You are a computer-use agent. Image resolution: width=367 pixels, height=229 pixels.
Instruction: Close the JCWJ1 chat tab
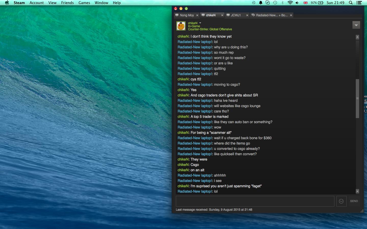[x=247, y=15]
